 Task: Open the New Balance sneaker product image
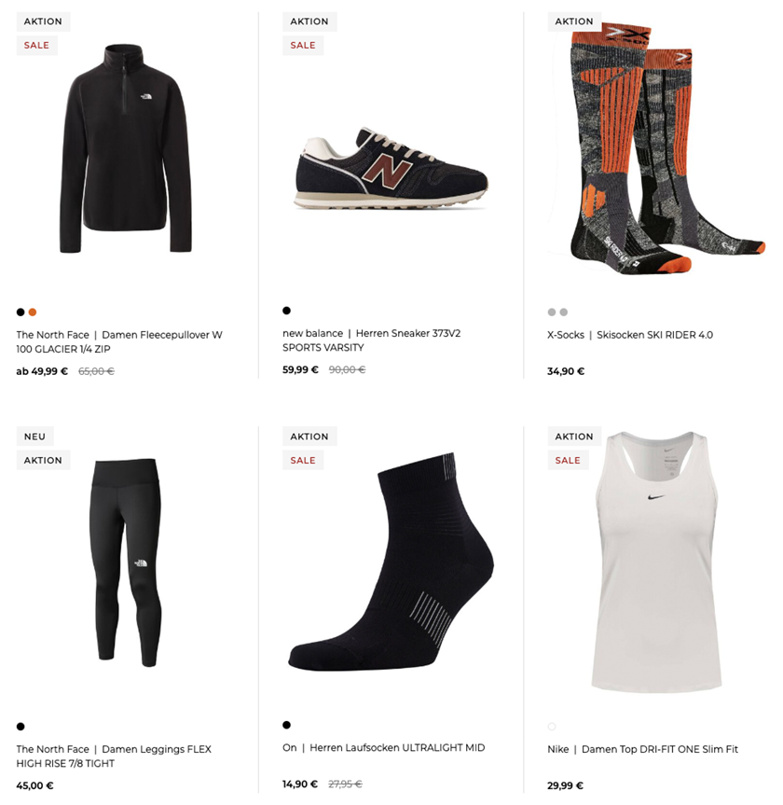click(391, 167)
